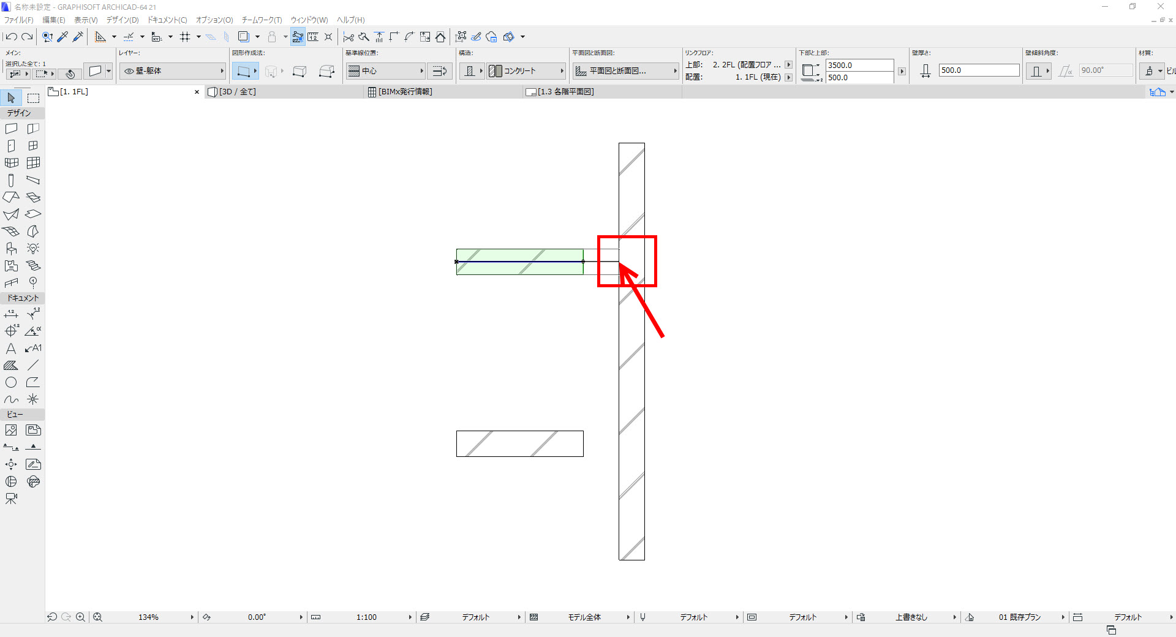The width and height of the screenshot is (1176, 637).
Task: Select the Arrow selection tool
Action: 11,98
